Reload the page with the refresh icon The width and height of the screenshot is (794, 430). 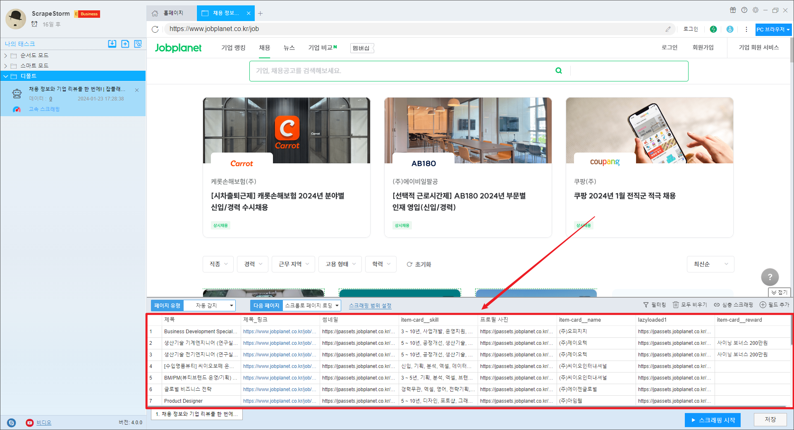[x=155, y=29]
